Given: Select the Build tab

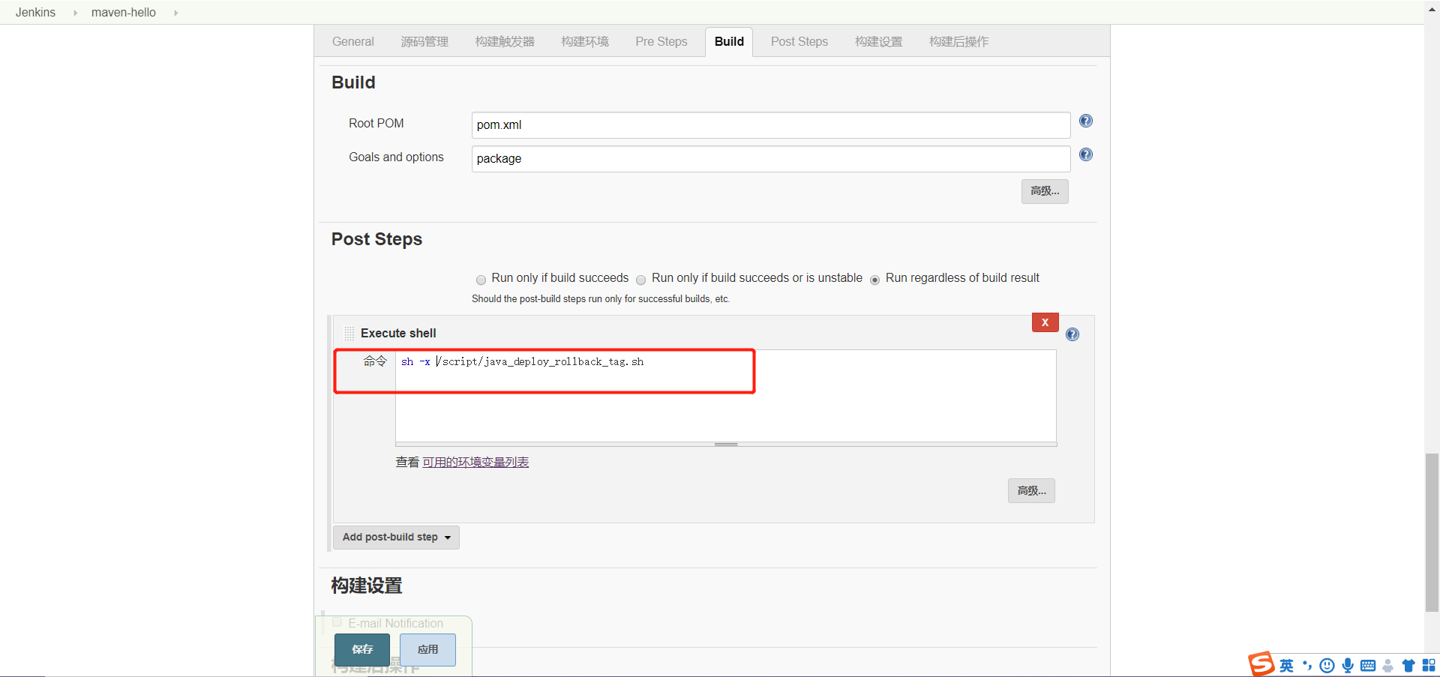Looking at the screenshot, I should point(729,42).
